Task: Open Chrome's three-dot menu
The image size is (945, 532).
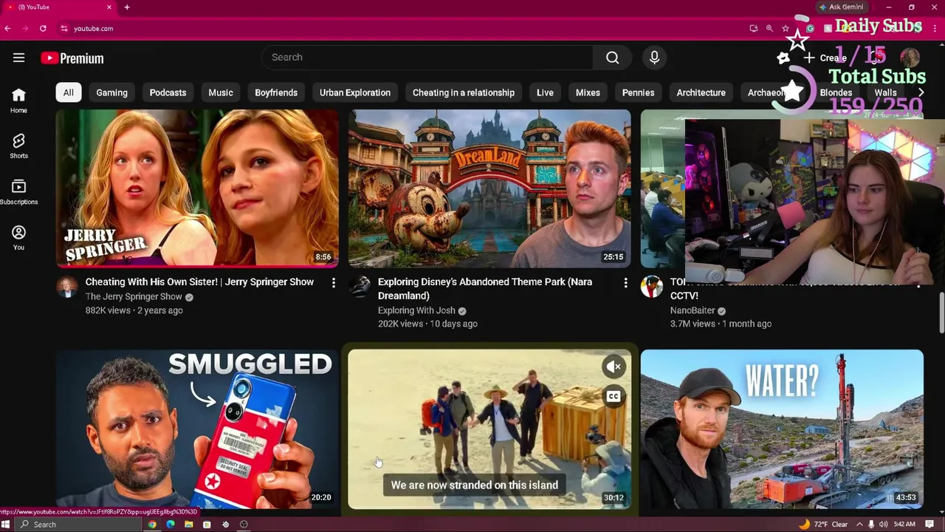Action: click(935, 28)
